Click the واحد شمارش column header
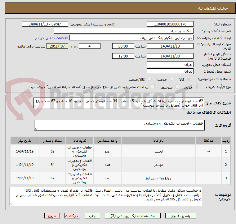Viewport: 236px width, 224px height. [x=107, y=141]
